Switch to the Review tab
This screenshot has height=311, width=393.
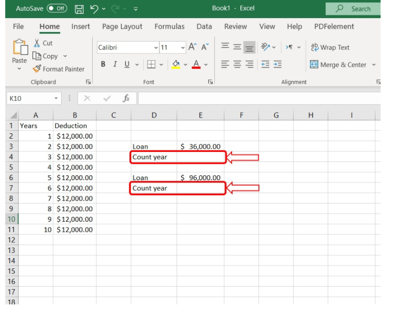pyautogui.click(x=235, y=26)
